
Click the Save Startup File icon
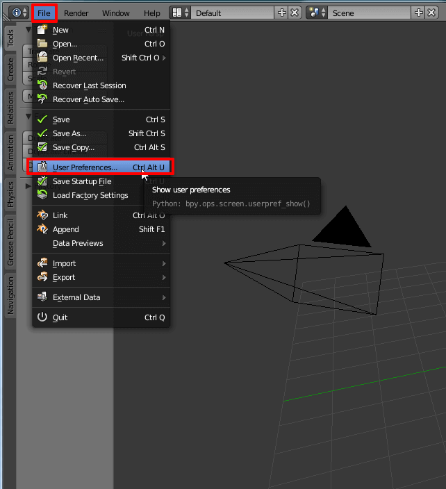(x=42, y=181)
